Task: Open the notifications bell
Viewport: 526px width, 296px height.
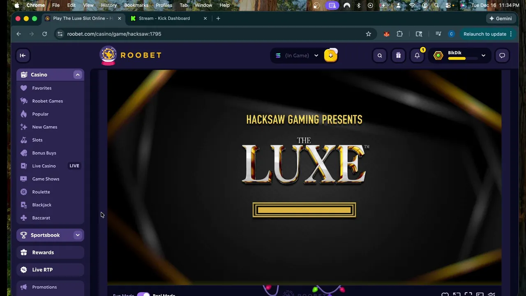Action: coord(417,55)
